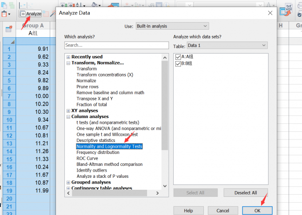Select Prune rows

(87, 87)
